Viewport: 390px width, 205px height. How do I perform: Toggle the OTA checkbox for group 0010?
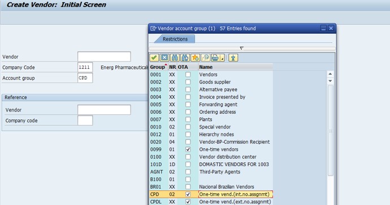(x=188, y=127)
